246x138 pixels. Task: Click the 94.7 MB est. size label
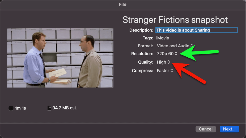coord(65,108)
